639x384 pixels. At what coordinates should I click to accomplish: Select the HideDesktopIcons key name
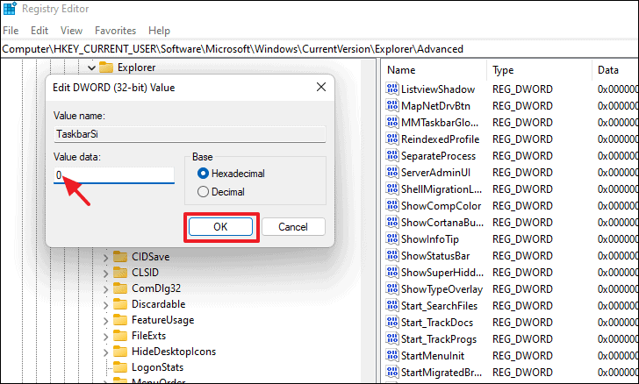pos(174,352)
